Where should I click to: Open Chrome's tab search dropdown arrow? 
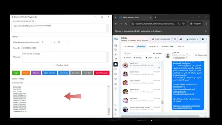(x=115, y=17)
